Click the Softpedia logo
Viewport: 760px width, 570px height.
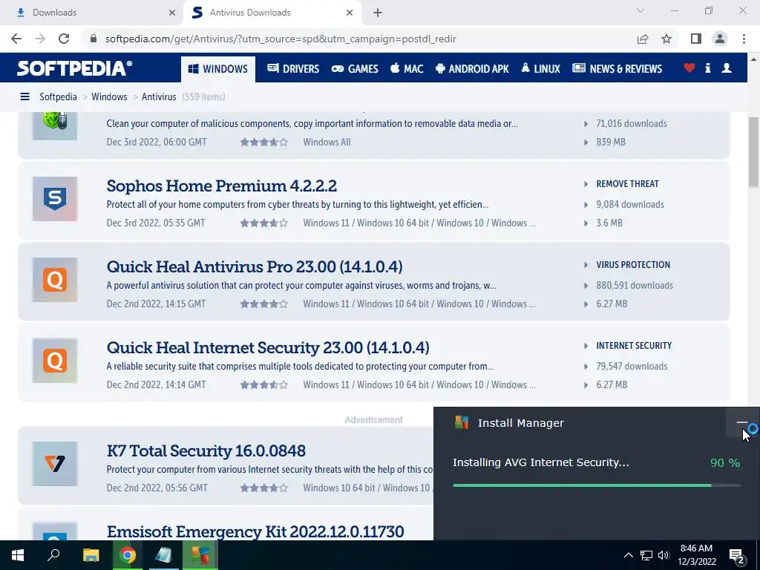[75, 68]
